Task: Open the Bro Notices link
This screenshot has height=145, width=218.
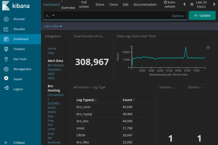Action: [x=56, y=65]
